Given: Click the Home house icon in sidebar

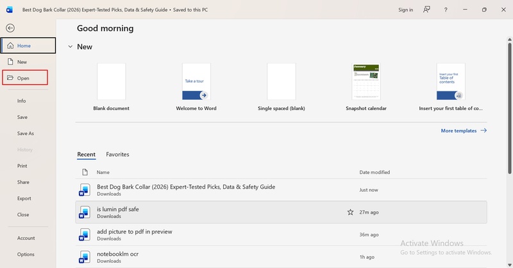Looking at the screenshot, I should pyautogui.click(x=10, y=45).
